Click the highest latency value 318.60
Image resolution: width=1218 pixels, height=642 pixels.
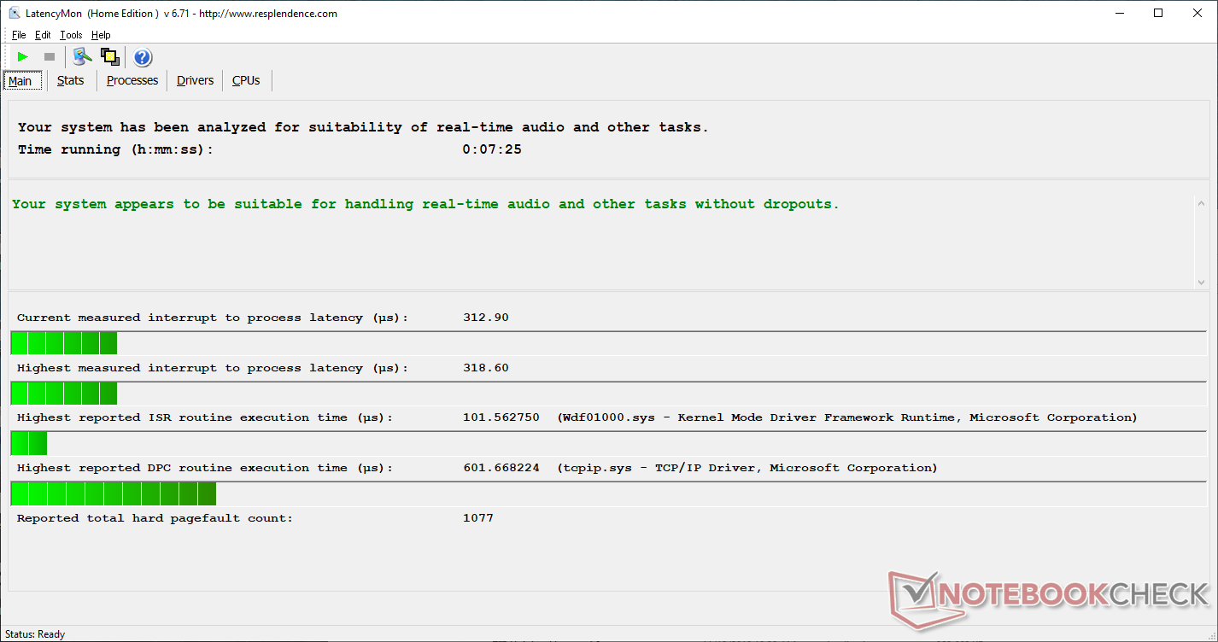coord(486,368)
